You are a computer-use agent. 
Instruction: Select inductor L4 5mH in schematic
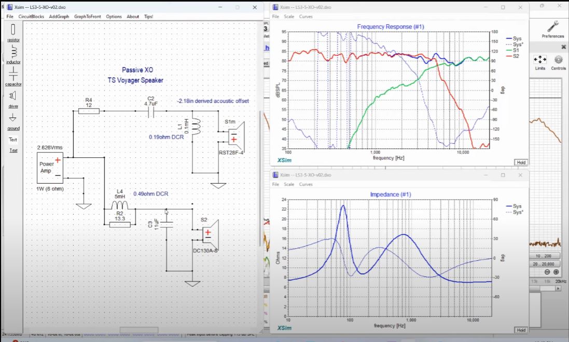click(x=119, y=205)
